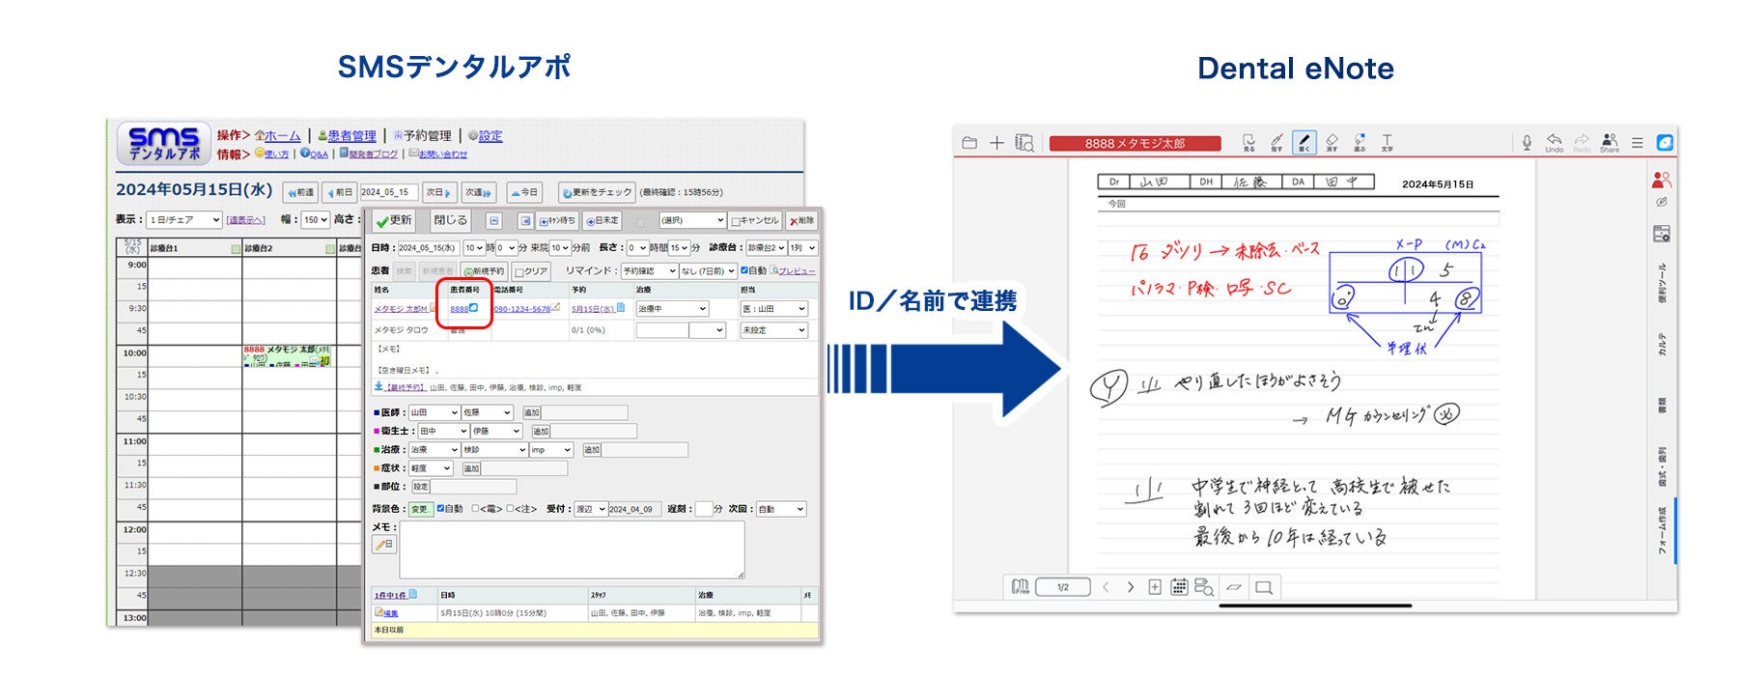Click the 閉じる button
The height and width of the screenshot is (676, 1738).
click(x=450, y=220)
